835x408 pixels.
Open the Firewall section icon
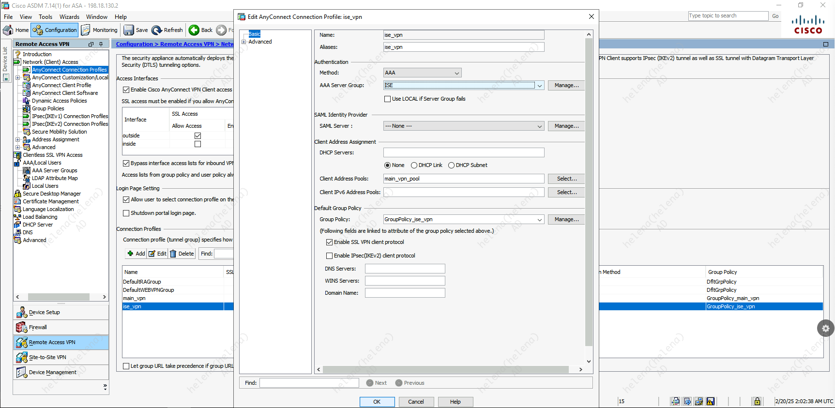point(21,327)
